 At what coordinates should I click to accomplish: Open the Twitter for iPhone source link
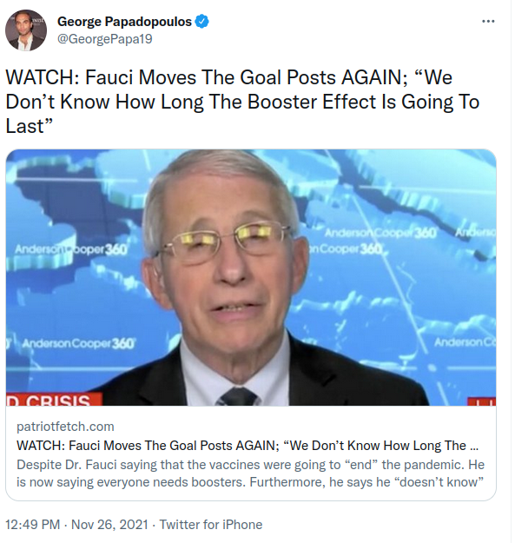(x=211, y=524)
